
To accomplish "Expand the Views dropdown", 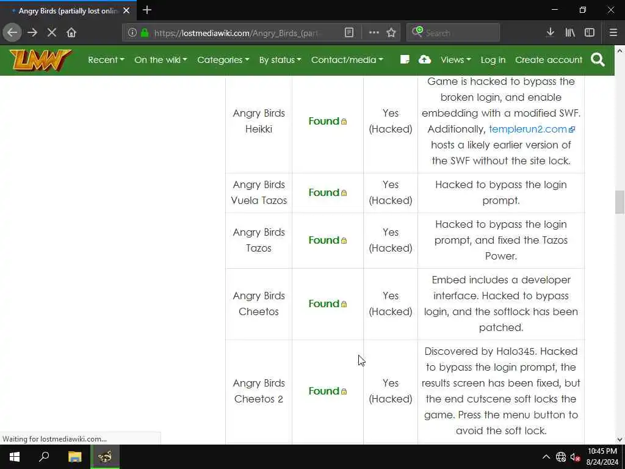I will 455,60.
